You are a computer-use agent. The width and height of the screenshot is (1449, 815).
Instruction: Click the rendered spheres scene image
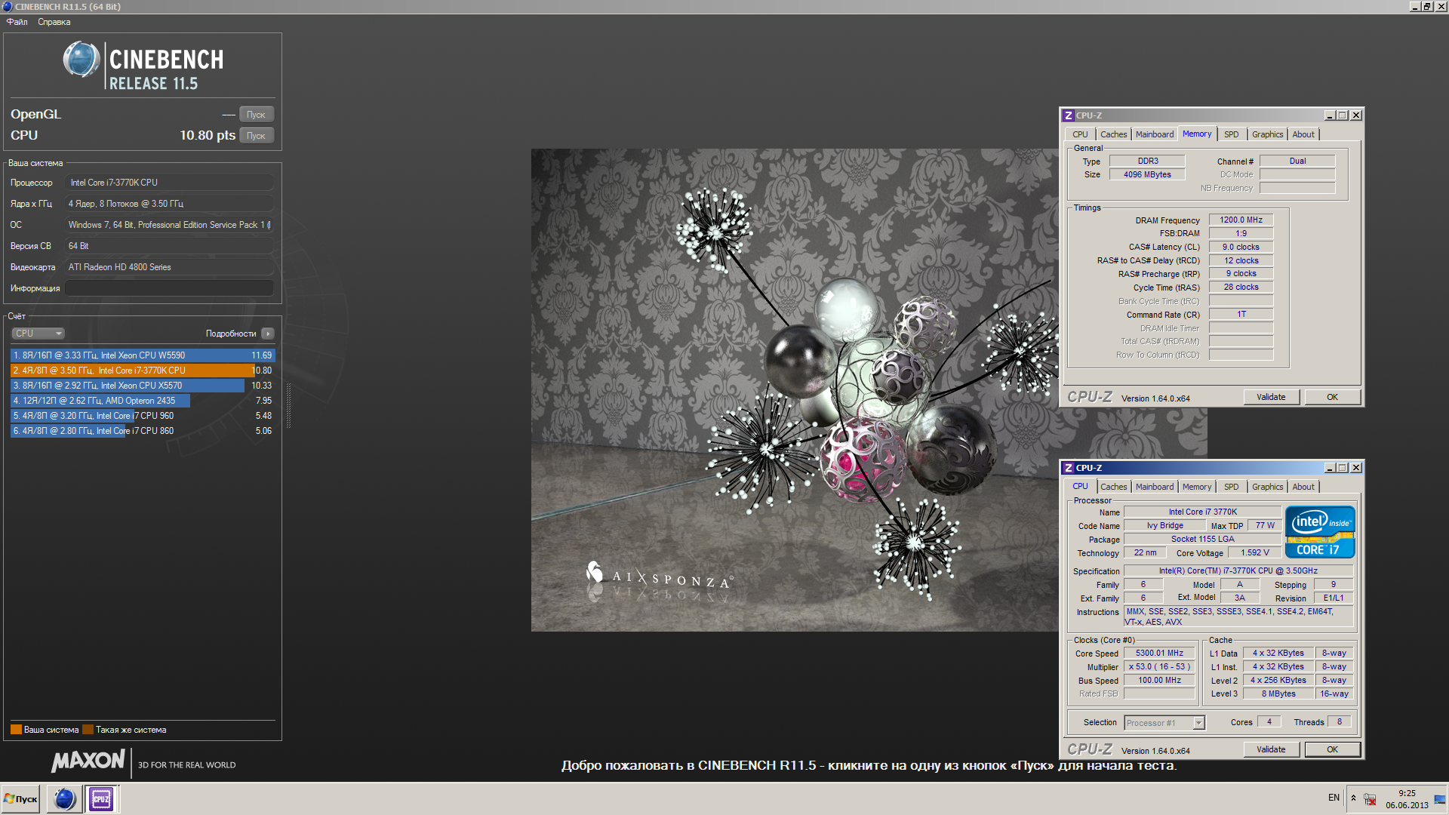pyautogui.click(x=794, y=389)
